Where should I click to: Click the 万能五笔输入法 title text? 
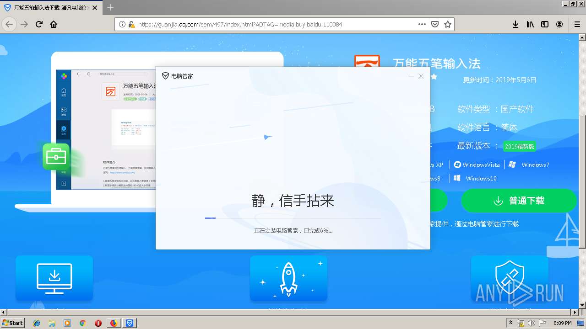click(x=437, y=64)
